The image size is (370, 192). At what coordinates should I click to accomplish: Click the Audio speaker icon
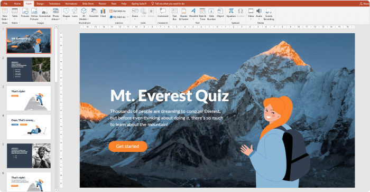point(259,11)
